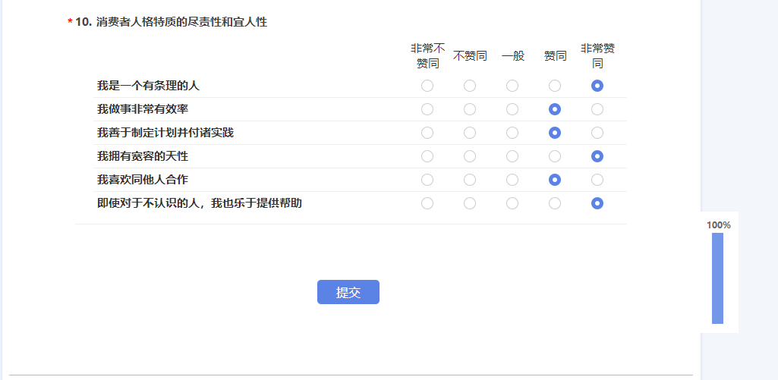Viewport: 778px width, 380px height.
Task: Select 赞同 for 即使对于不认识的人 row
Action: tap(555, 203)
